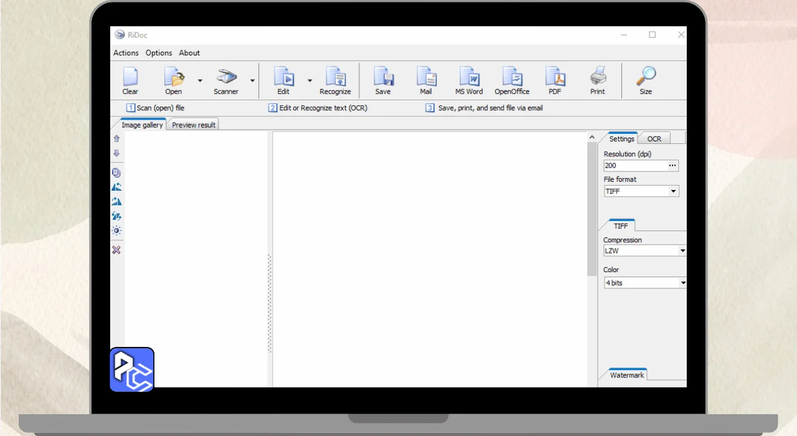Expand the Open button dropdown arrow
This screenshot has height=436, width=797.
[x=200, y=81]
